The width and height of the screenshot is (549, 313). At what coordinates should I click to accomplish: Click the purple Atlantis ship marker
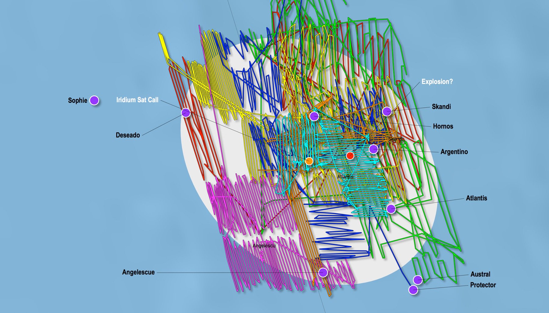pos(391,209)
